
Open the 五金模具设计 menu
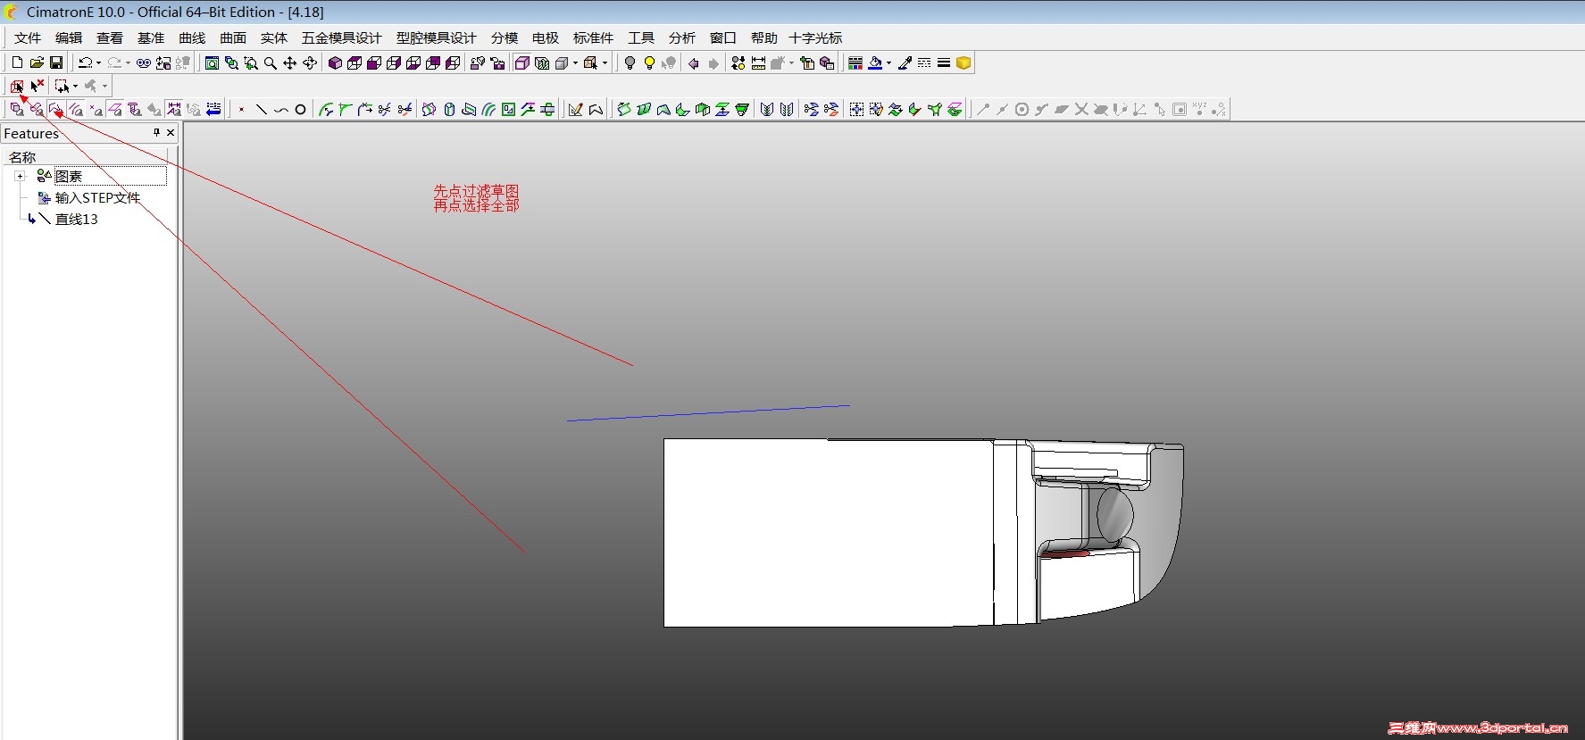pyautogui.click(x=341, y=37)
